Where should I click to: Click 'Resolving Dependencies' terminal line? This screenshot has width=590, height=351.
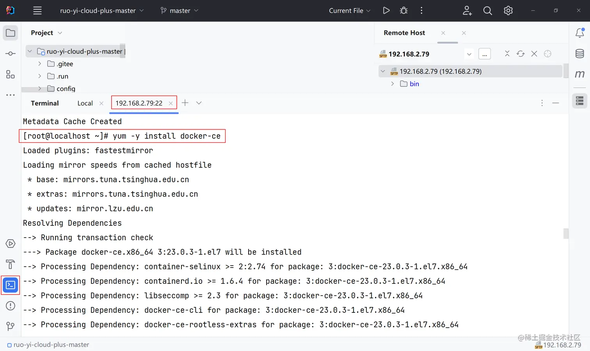[72, 223]
